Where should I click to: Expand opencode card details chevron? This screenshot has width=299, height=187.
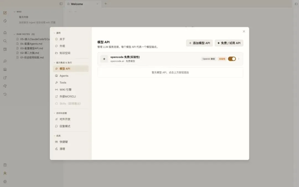point(239,59)
